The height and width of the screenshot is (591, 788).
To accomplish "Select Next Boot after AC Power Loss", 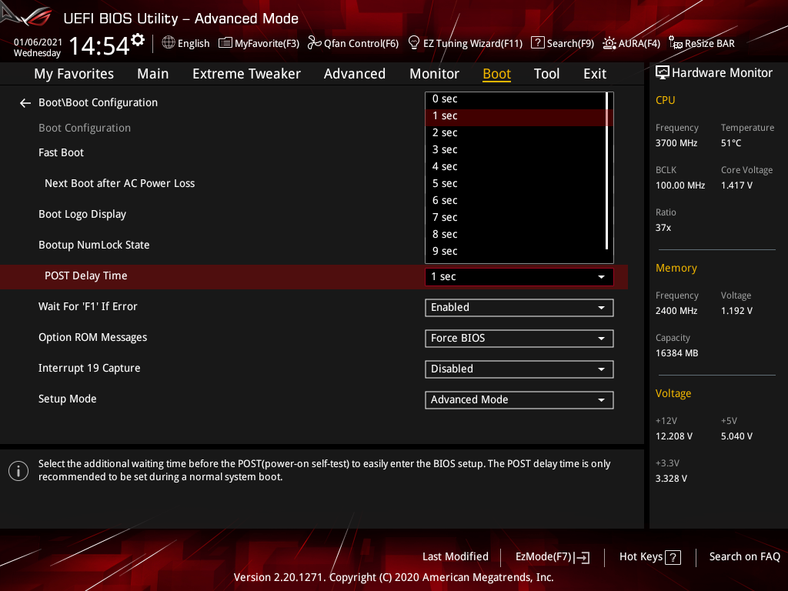I will pos(119,183).
